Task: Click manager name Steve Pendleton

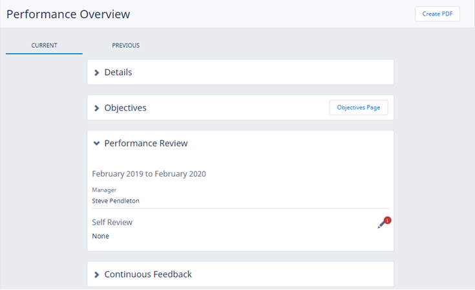Action: (116, 201)
